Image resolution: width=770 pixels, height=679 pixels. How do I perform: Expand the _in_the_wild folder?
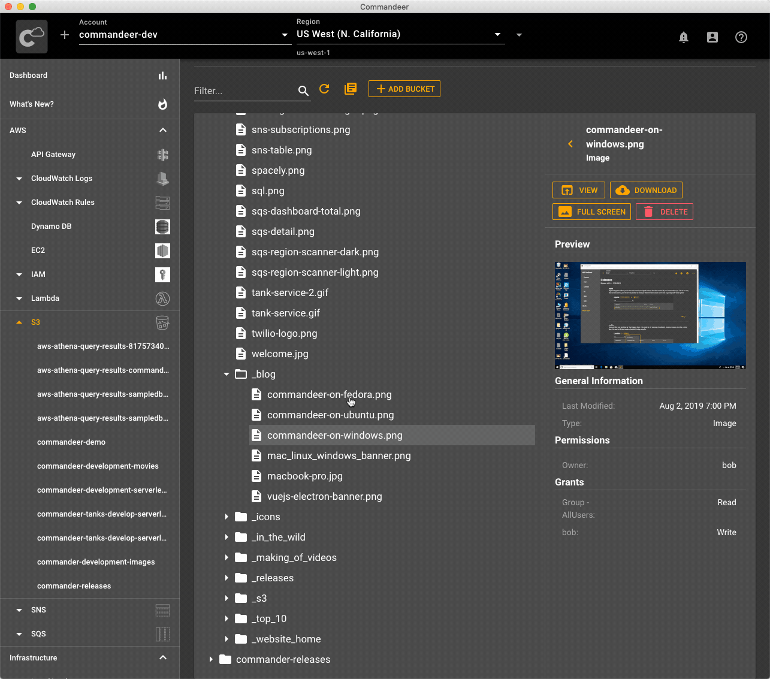227,537
